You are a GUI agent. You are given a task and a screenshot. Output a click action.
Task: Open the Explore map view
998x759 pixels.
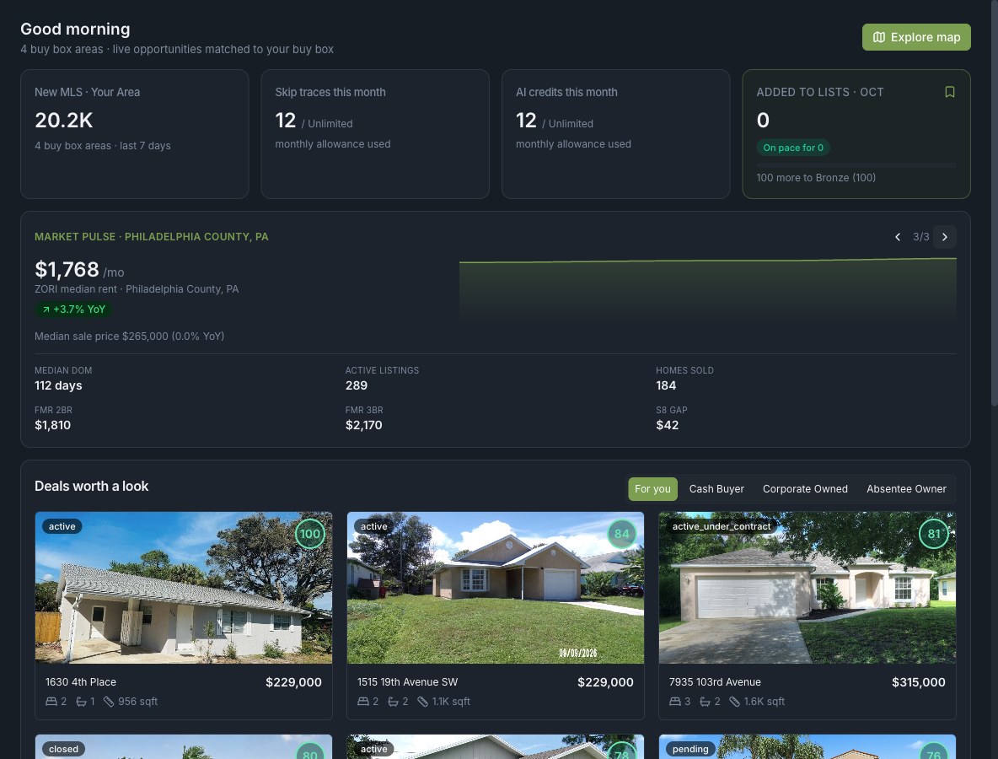click(916, 37)
